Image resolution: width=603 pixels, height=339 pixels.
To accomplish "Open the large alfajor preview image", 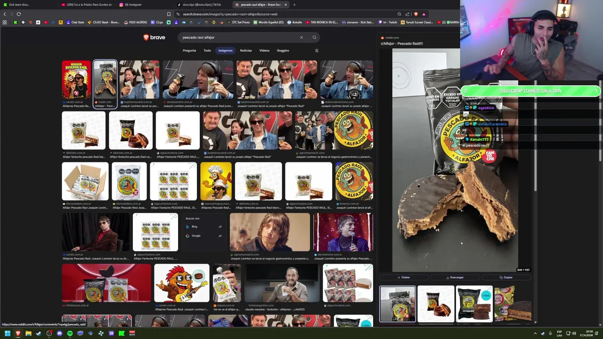I will coord(455,160).
